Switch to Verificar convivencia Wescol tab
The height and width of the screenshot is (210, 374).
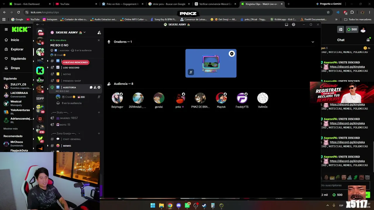(215, 4)
